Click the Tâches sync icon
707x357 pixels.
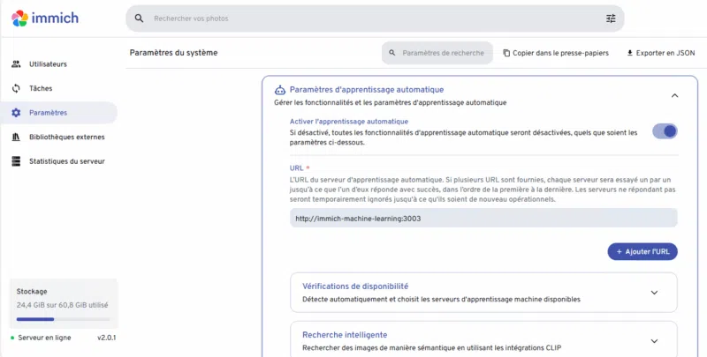pos(16,88)
